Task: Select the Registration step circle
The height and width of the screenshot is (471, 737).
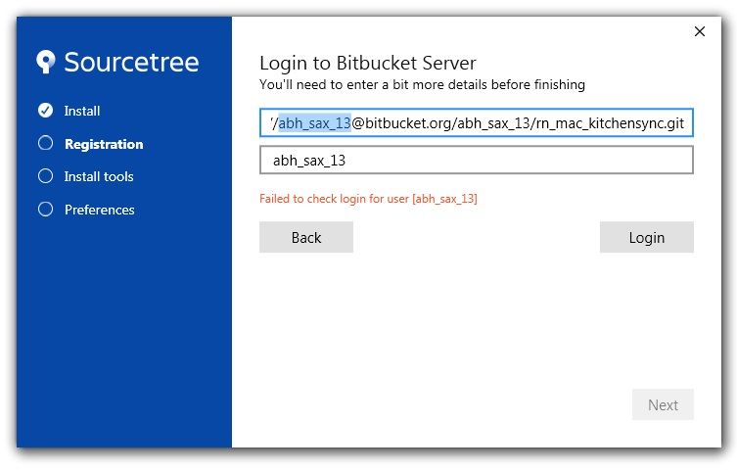Action: pyautogui.click(x=46, y=143)
